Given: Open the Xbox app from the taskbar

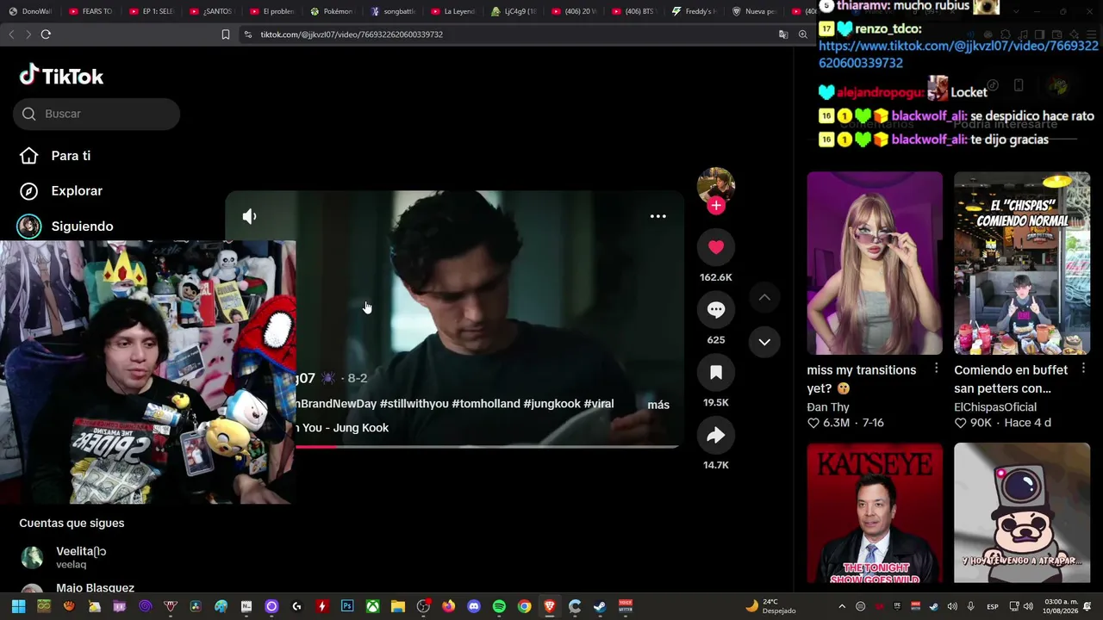Looking at the screenshot, I should tap(372, 606).
